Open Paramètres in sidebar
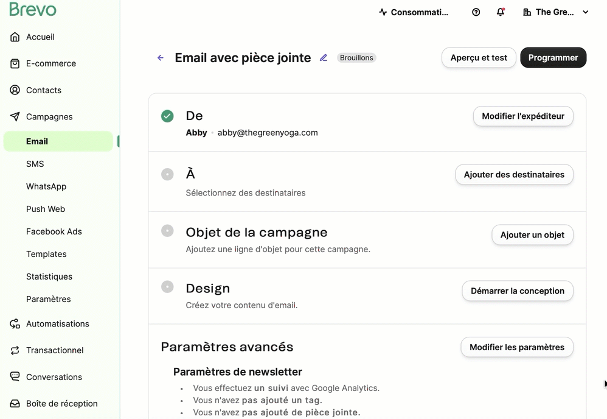The height and width of the screenshot is (419, 607). tap(49, 299)
